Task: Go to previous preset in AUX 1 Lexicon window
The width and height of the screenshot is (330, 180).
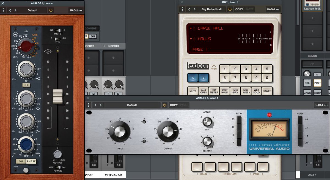Action: [x=189, y=9]
